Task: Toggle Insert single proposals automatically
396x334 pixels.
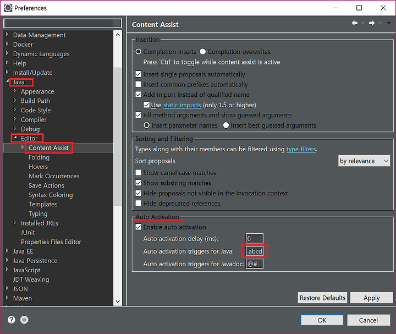Action: [x=139, y=74]
